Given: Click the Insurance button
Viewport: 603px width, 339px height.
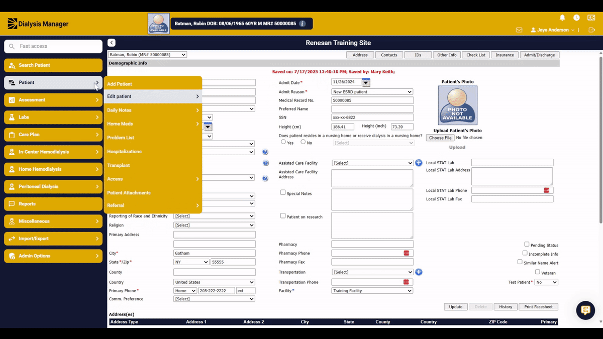Looking at the screenshot, I should click(505, 55).
